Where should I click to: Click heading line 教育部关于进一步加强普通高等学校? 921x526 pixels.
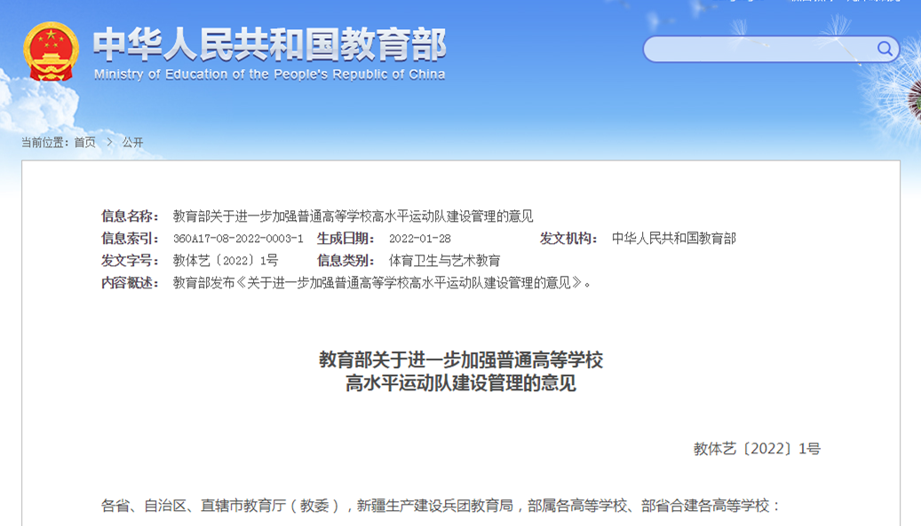point(461,359)
